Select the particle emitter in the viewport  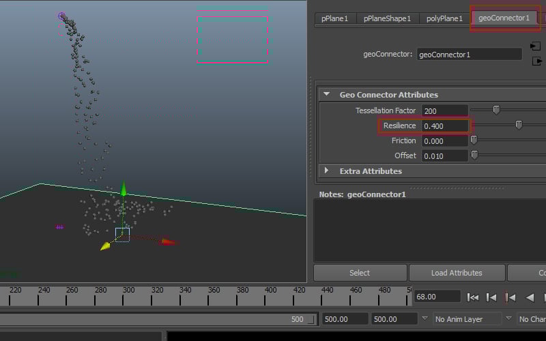[x=61, y=16]
